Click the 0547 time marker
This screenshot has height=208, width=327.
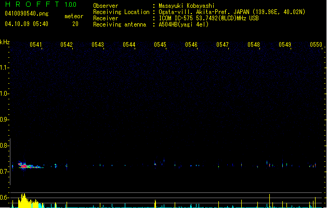223,45
